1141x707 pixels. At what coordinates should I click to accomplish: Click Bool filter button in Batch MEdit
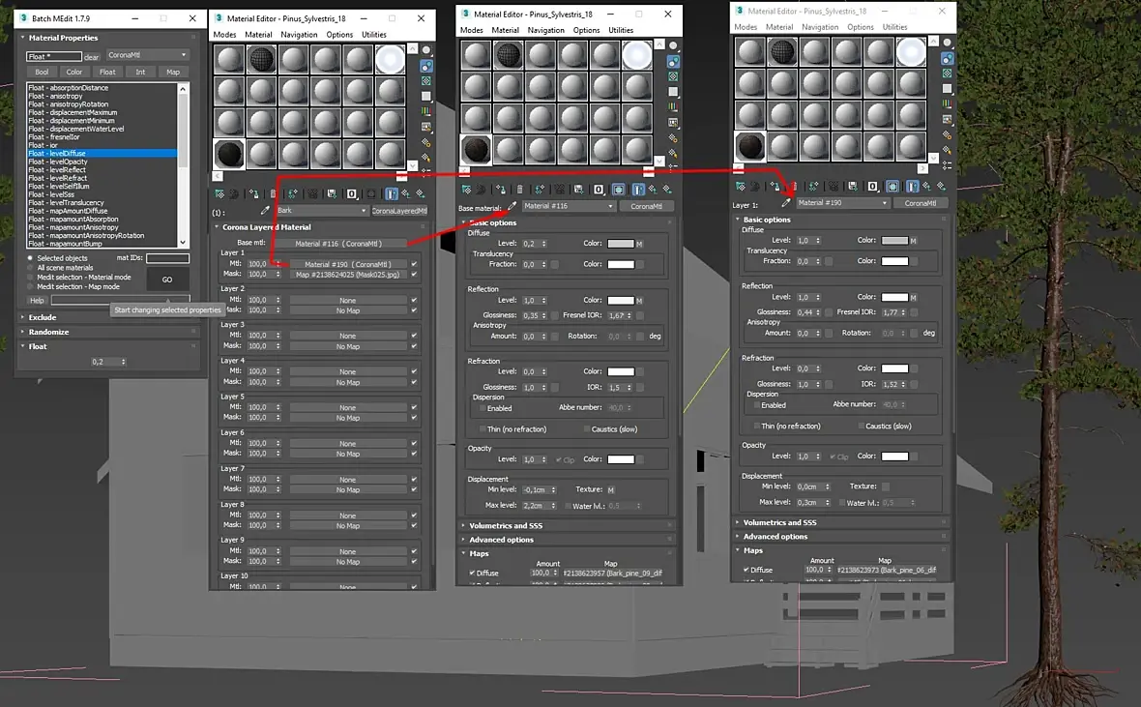click(42, 73)
